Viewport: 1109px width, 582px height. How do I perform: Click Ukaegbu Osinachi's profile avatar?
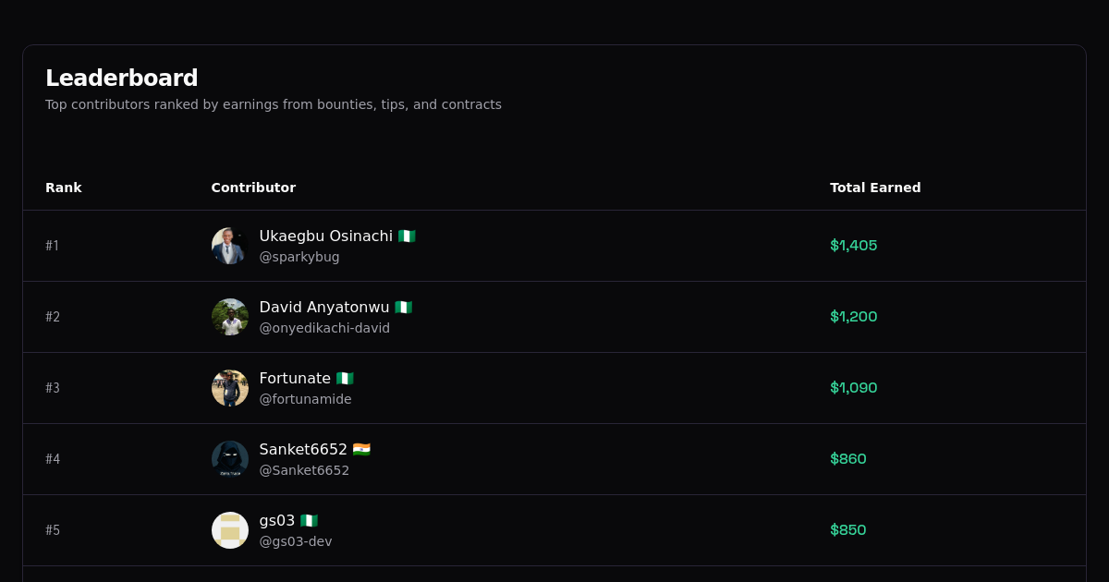coord(228,246)
